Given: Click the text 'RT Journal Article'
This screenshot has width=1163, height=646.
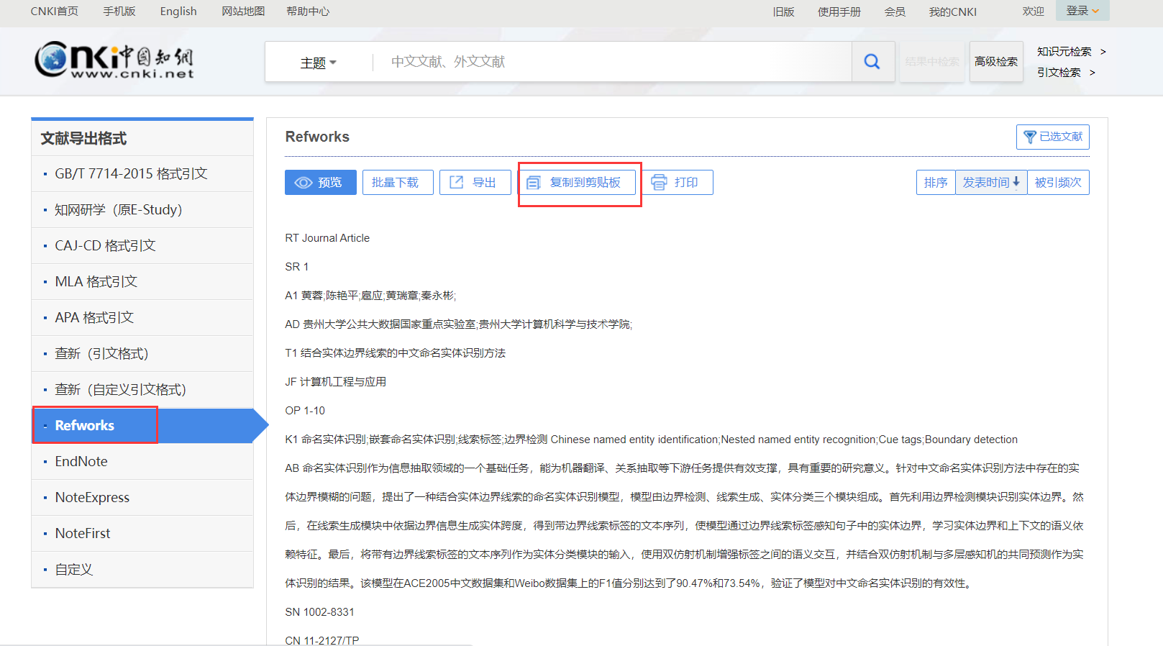Looking at the screenshot, I should tap(327, 238).
